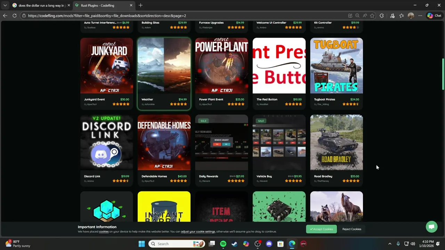Open the notification bell icon

[438, 244]
